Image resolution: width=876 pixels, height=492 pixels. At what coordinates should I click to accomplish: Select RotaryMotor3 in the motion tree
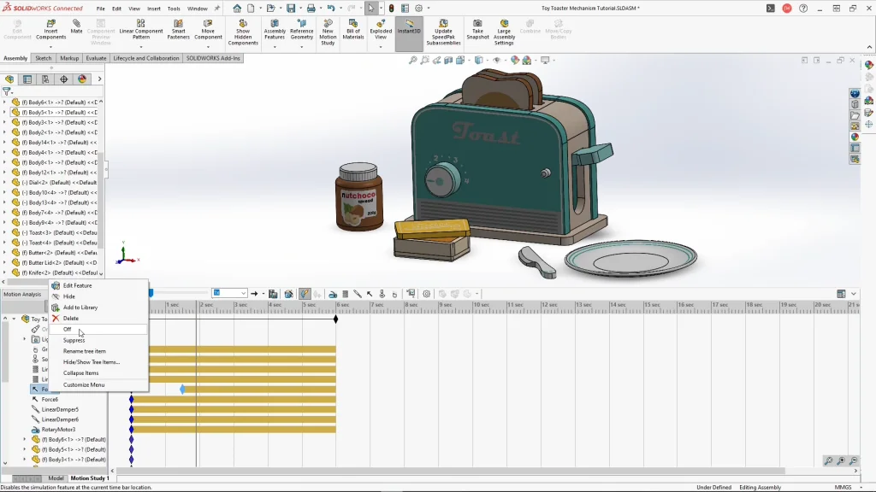pos(58,430)
